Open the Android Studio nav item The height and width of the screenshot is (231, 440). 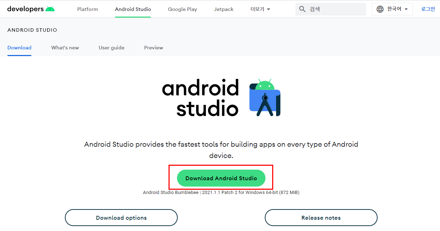(133, 9)
